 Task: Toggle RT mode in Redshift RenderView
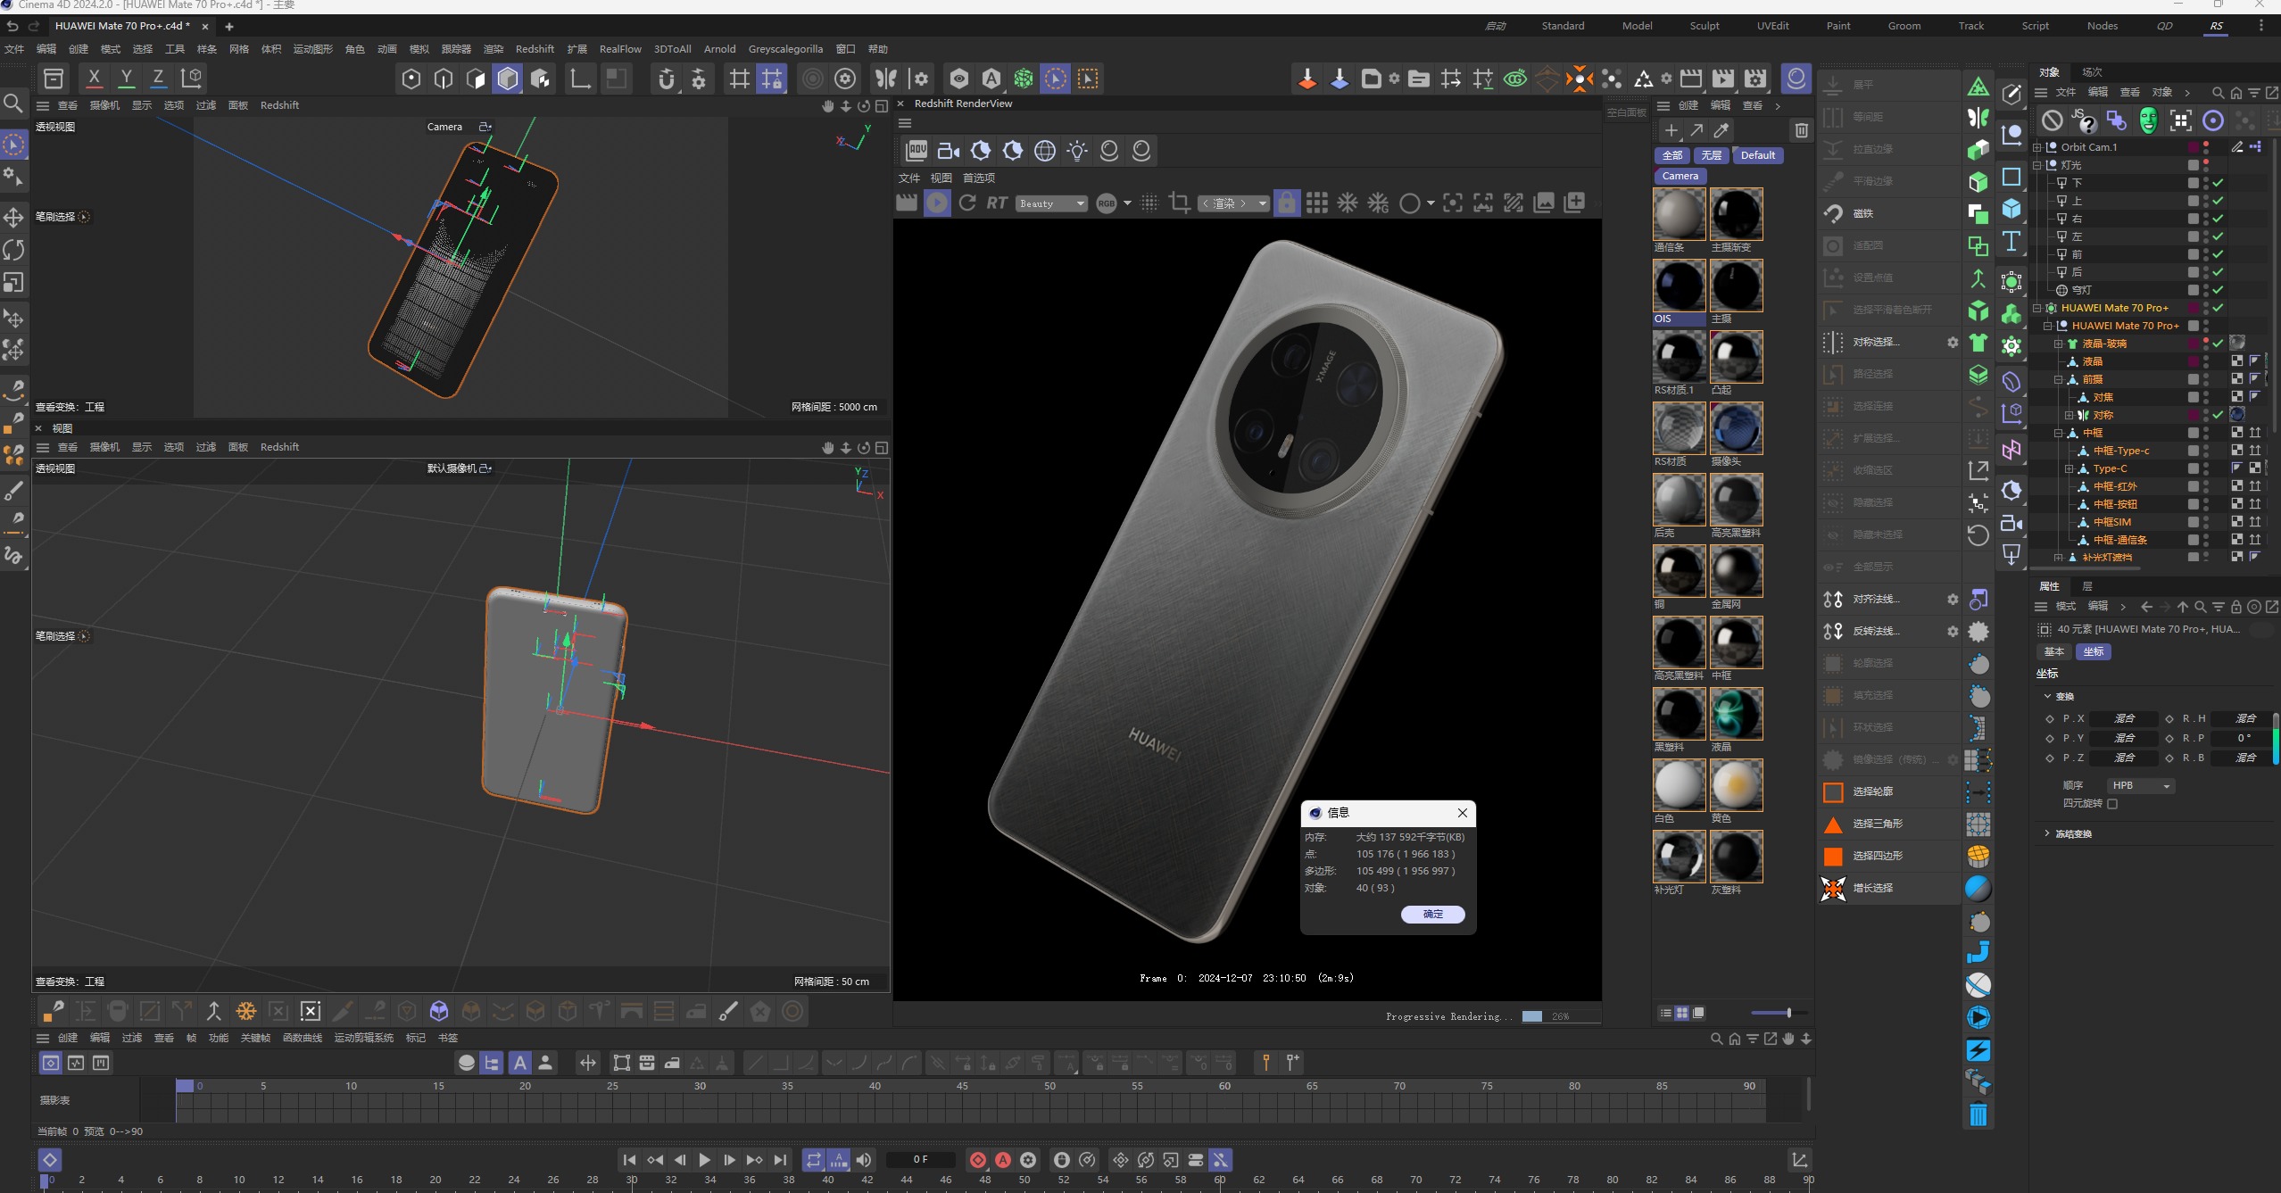pos(997,203)
